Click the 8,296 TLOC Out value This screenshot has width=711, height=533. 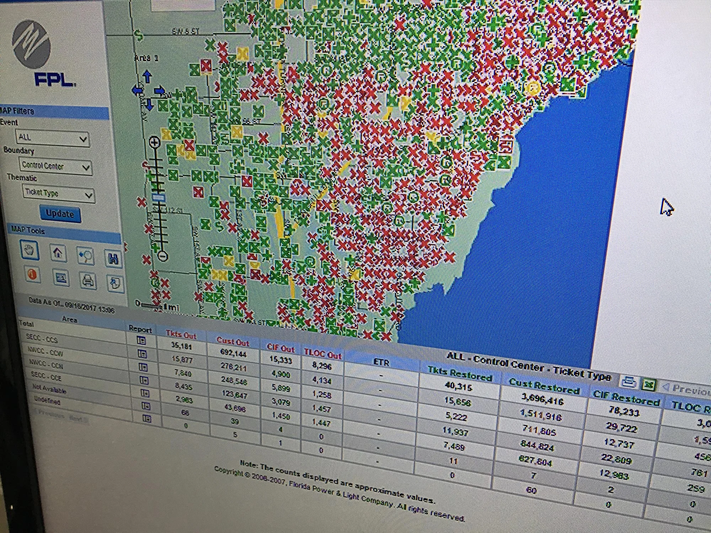[x=322, y=366]
